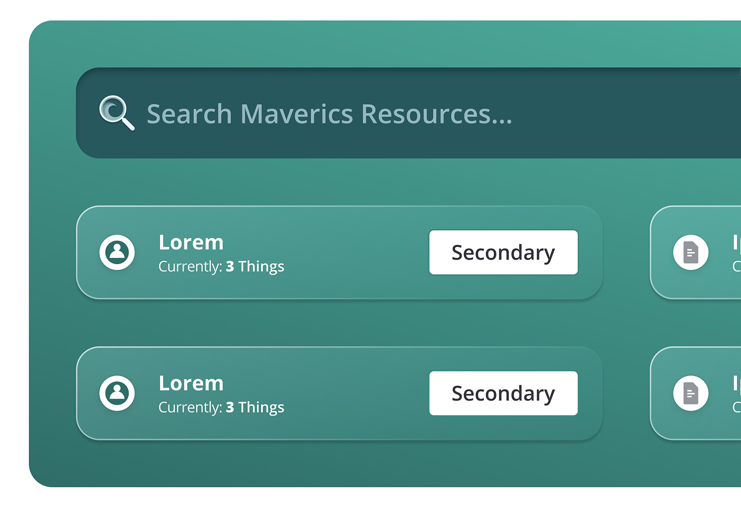Open the Lorem title in the second card
The width and height of the screenshot is (741, 509).
tap(191, 383)
